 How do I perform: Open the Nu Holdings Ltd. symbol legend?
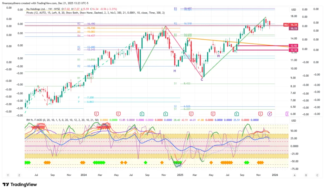pos(41,10)
